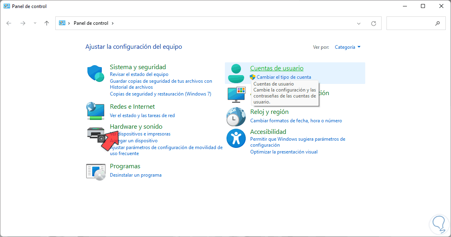Viewport: 451px width, 237px height.
Task: Expand the chevron after Panel de control breadcrumb
Action: point(113,23)
